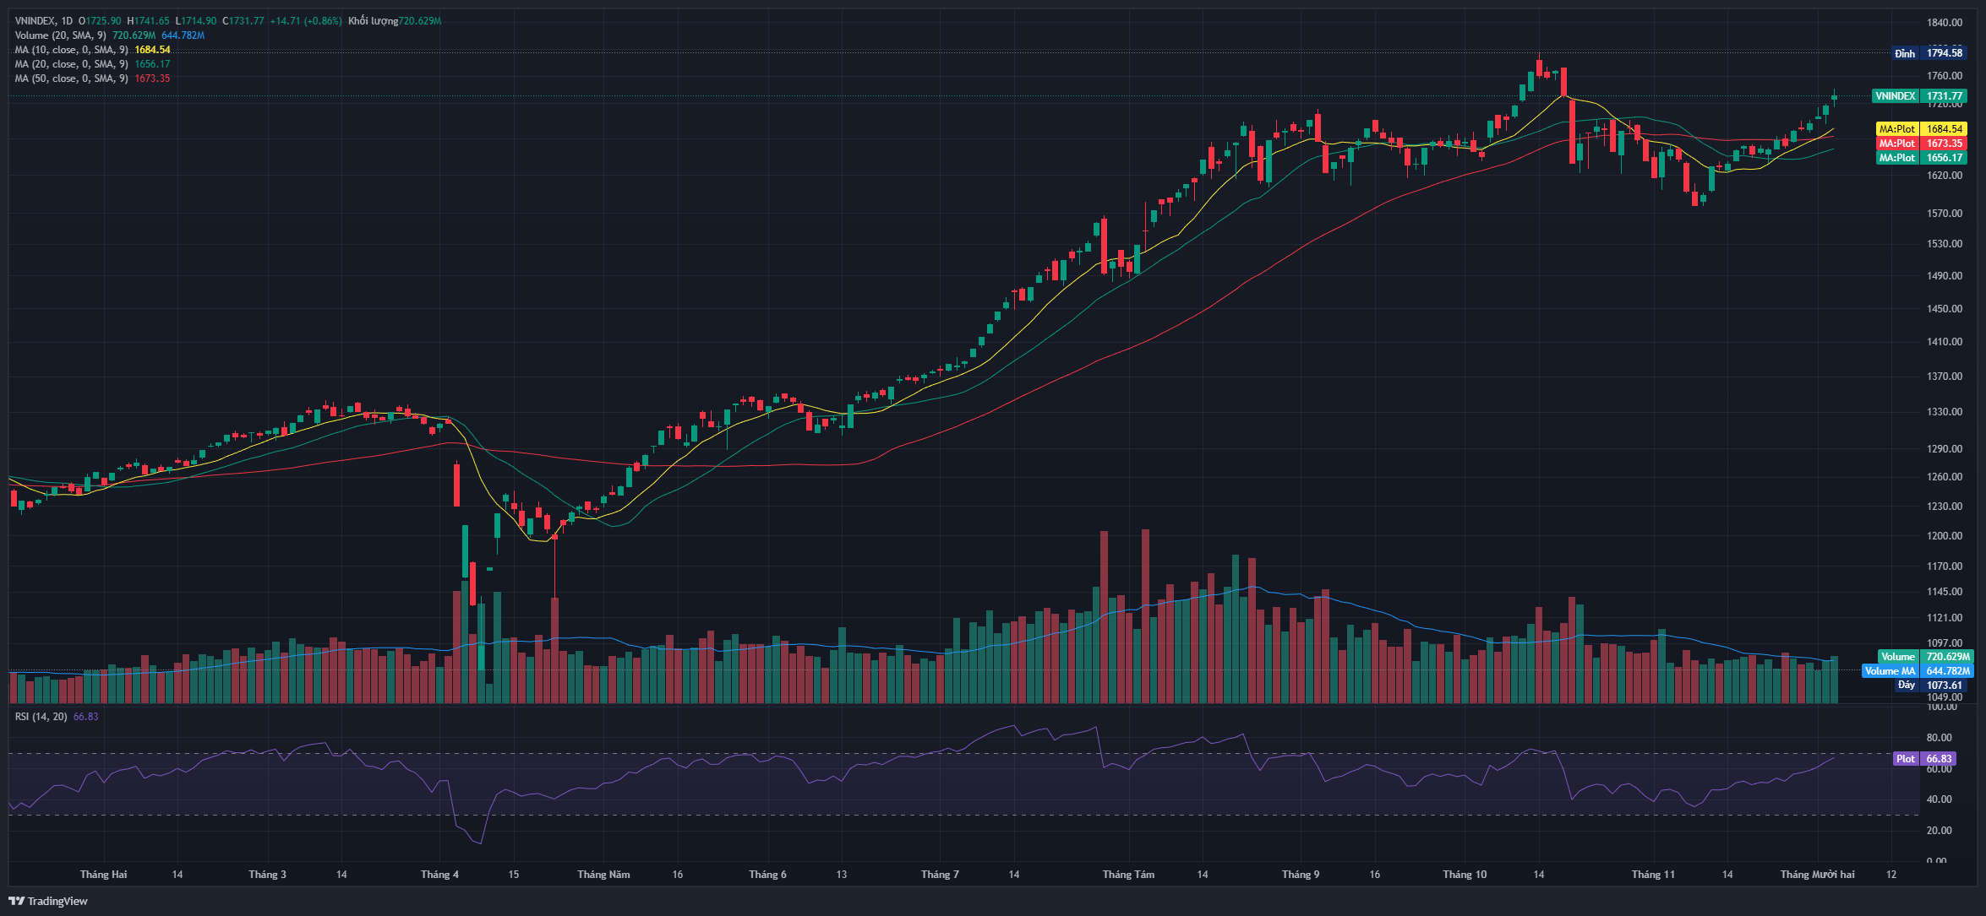This screenshot has height=916, width=1986.
Task: Click the yellow MA:Plot 1684.54 price label
Action: (1920, 129)
